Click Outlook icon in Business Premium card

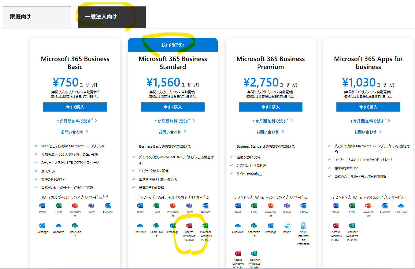(x=303, y=206)
